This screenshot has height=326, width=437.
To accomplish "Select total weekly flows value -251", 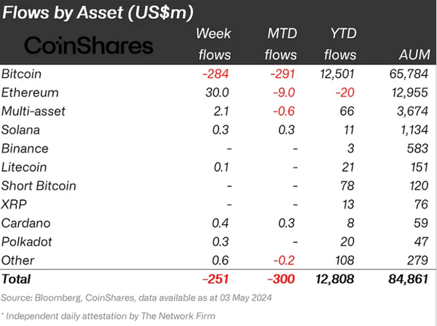I will [216, 279].
